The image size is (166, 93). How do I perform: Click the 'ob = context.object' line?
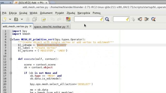point(38,67)
